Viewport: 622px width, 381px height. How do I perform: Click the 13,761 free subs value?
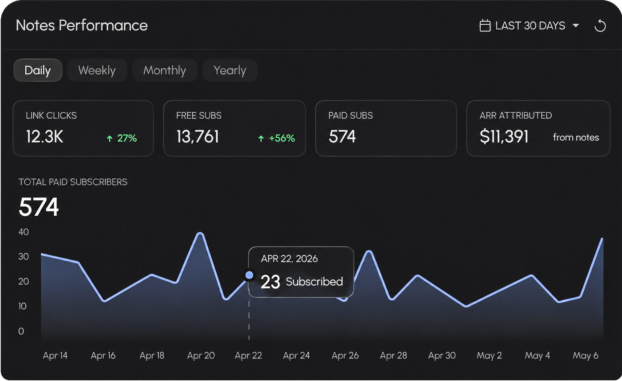point(198,137)
